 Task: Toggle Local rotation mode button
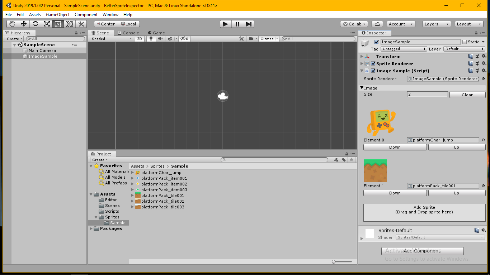[128, 24]
